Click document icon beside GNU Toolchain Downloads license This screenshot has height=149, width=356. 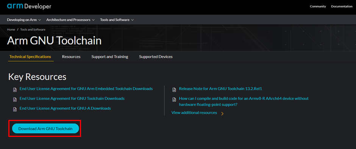(x=15, y=99)
